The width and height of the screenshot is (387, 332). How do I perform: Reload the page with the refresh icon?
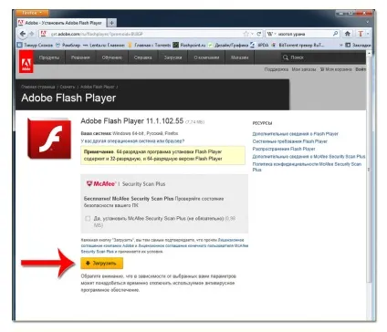pyautogui.click(x=258, y=34)
